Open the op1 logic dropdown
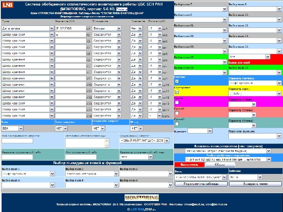Image resolution: width=283 pixels, height=212 pixels. tap(155, 28)
